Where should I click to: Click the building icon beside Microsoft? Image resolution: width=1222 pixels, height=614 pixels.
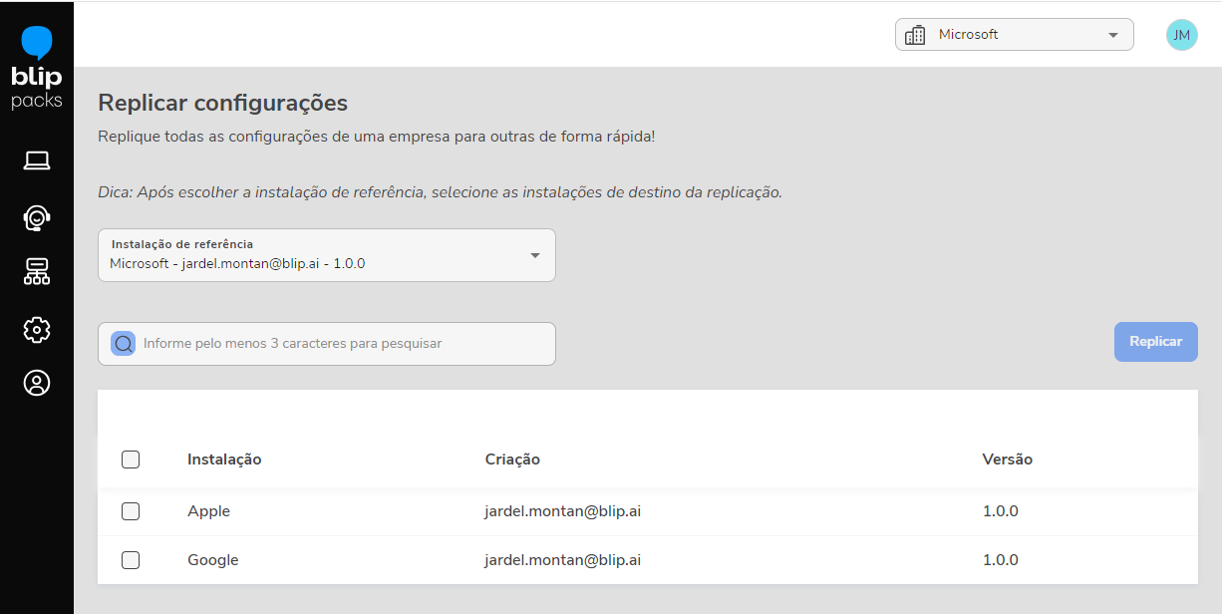coord(915,35)
